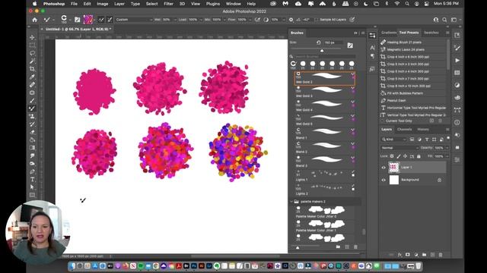
Task: Toggle brush settings icon beside size field
Action: pyautogui.click(x=350, y=45)
